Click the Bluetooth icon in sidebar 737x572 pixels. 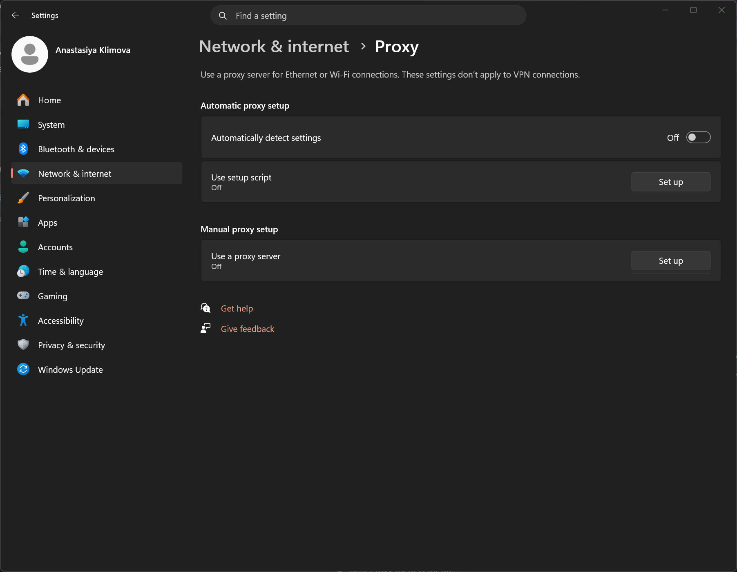[x=23, y=149]
